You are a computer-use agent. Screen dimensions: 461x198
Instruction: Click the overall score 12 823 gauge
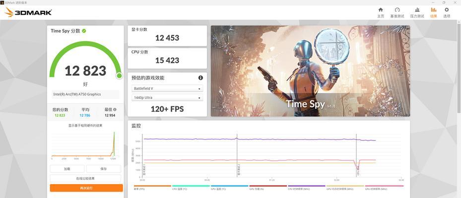pyautogui.click(x=85, y=60)
